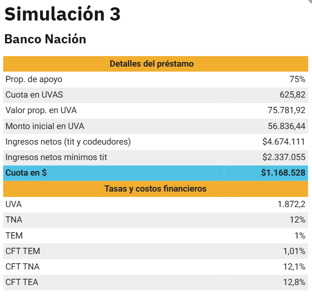Click the Valor prop. en UVA label
The width and height of the screenshot is (312, 296).
click(41, 110)
